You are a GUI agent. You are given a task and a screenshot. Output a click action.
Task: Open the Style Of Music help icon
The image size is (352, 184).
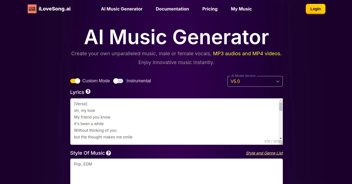click(x=108, y=153)
